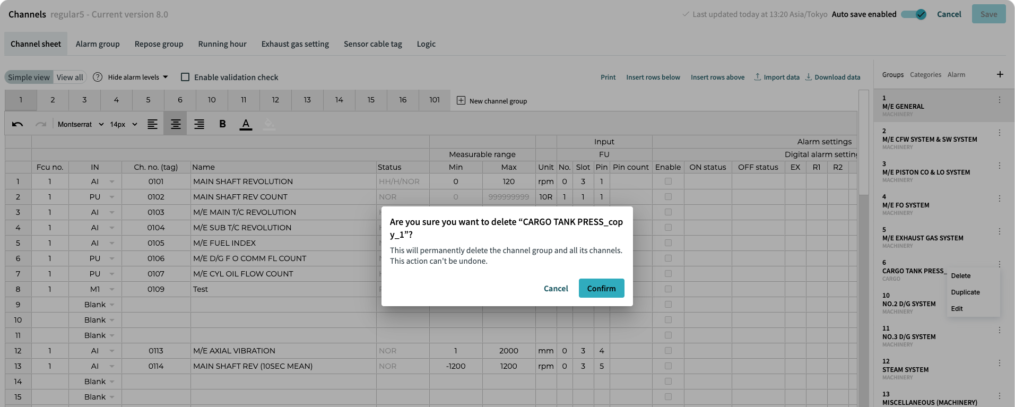Switch to Alarm group tab
This screenshot has height=407, width=1015.
click(98, 44)
